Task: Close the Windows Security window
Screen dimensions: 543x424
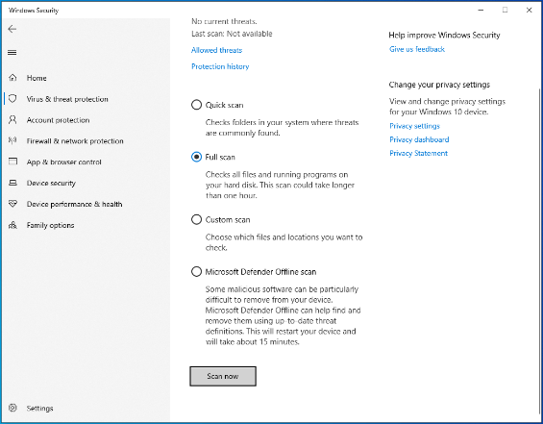Action: click(x=529, y=10)
